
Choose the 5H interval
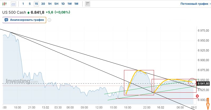point(56,4)
